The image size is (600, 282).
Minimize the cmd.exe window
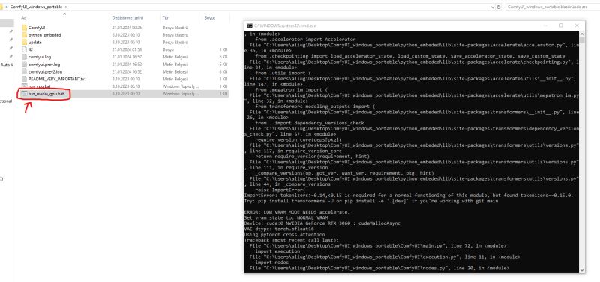pos(544,25)
